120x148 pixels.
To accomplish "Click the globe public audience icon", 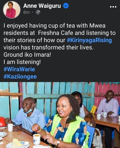I will pyautogui.click(x=38, y=12).
